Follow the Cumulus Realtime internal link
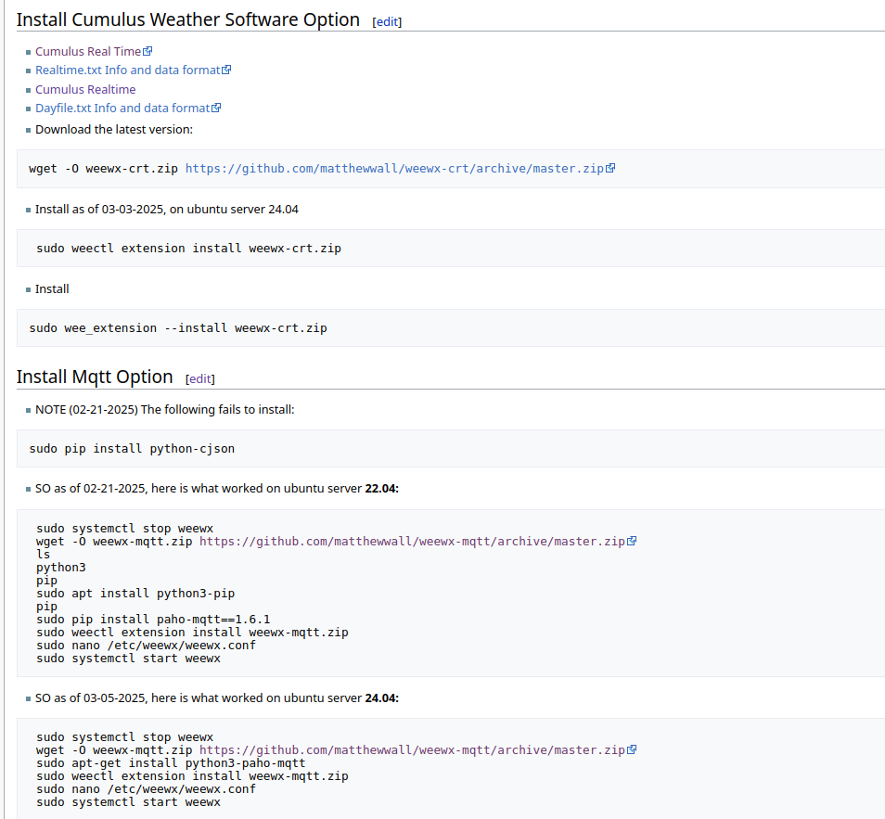This screenshot has width=885, height=819. [x=85, y=90]
